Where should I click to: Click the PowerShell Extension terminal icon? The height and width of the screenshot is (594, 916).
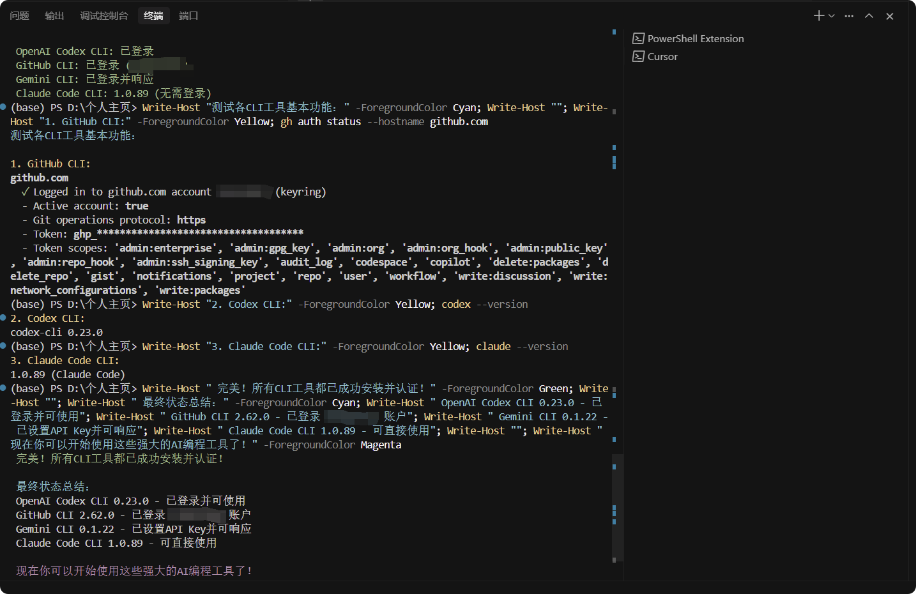pyautogui.click(x=638, y=38)
